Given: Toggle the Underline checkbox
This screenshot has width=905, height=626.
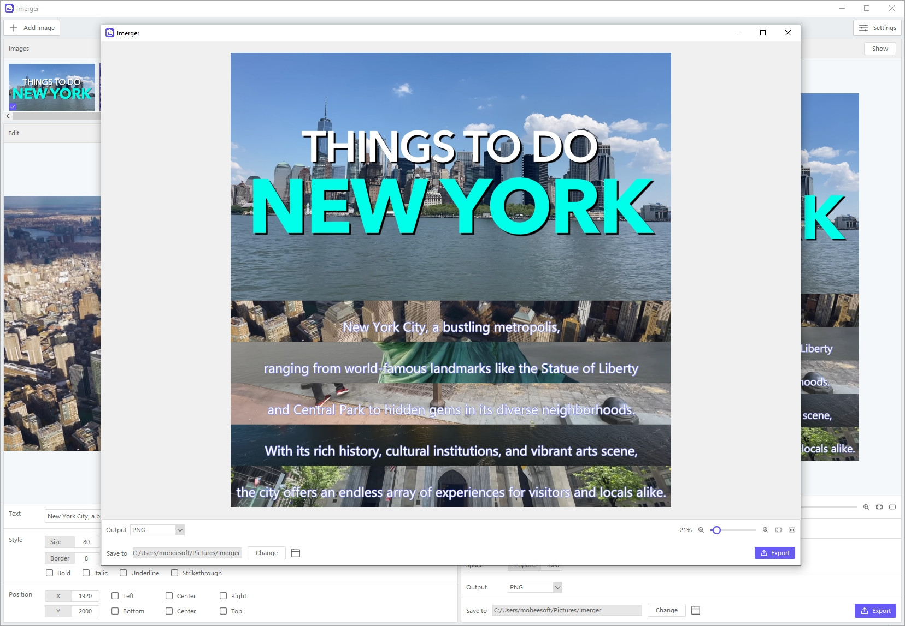Looking at the screenshot, I should point(124,573).
